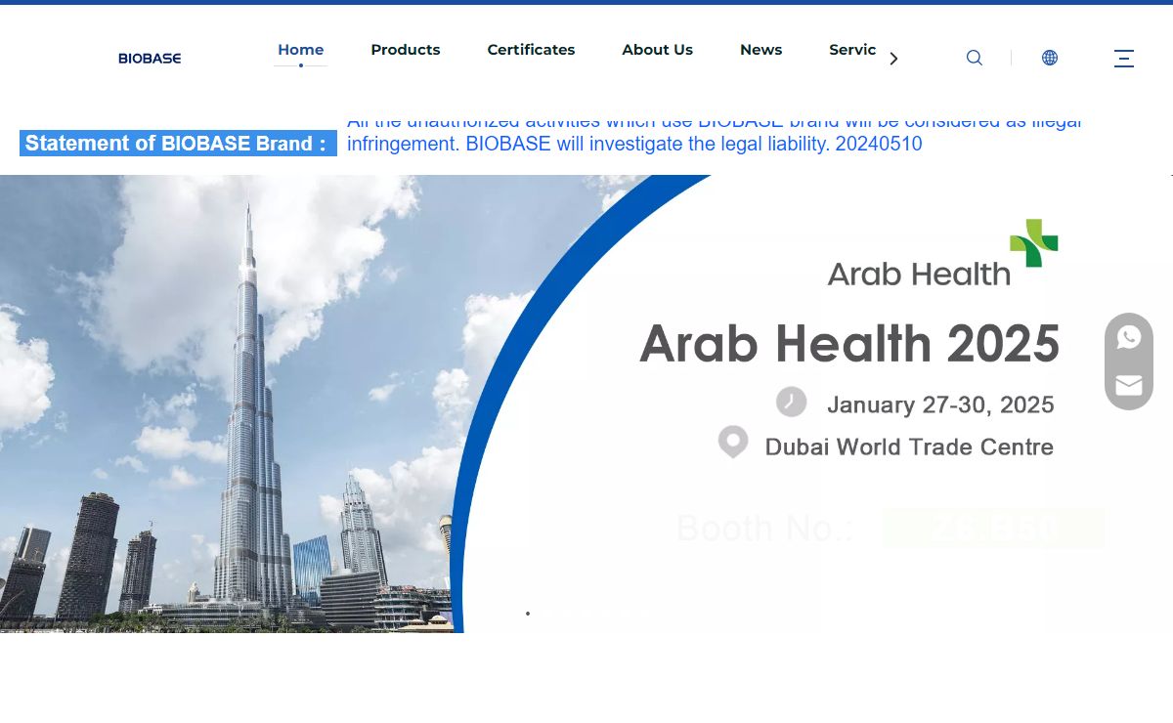Screen dimensions: 1173x723
Task: Open the hamburger menu icon
Action: 1124,59
